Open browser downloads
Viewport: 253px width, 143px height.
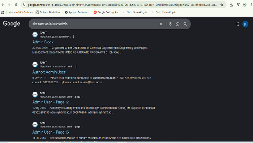231,5
